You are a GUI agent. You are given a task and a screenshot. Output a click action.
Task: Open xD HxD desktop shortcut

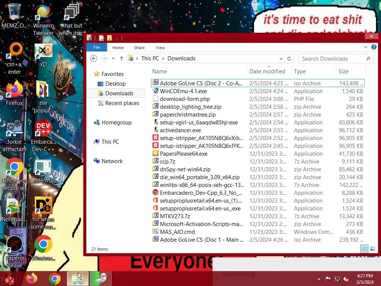tap(43, 55)
